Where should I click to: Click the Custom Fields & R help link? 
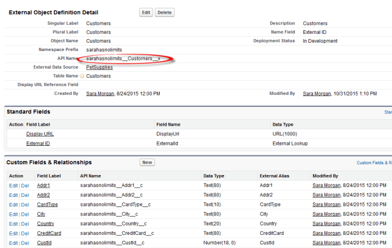(x=374, y=163)
